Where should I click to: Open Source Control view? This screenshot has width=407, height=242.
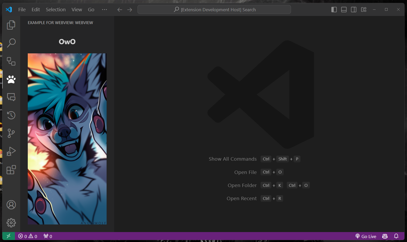[11, 133]
